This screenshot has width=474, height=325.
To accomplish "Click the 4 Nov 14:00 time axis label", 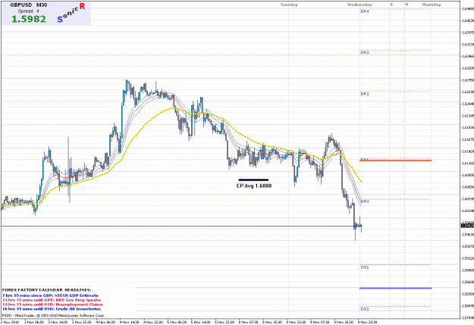I will click(129, 322).
